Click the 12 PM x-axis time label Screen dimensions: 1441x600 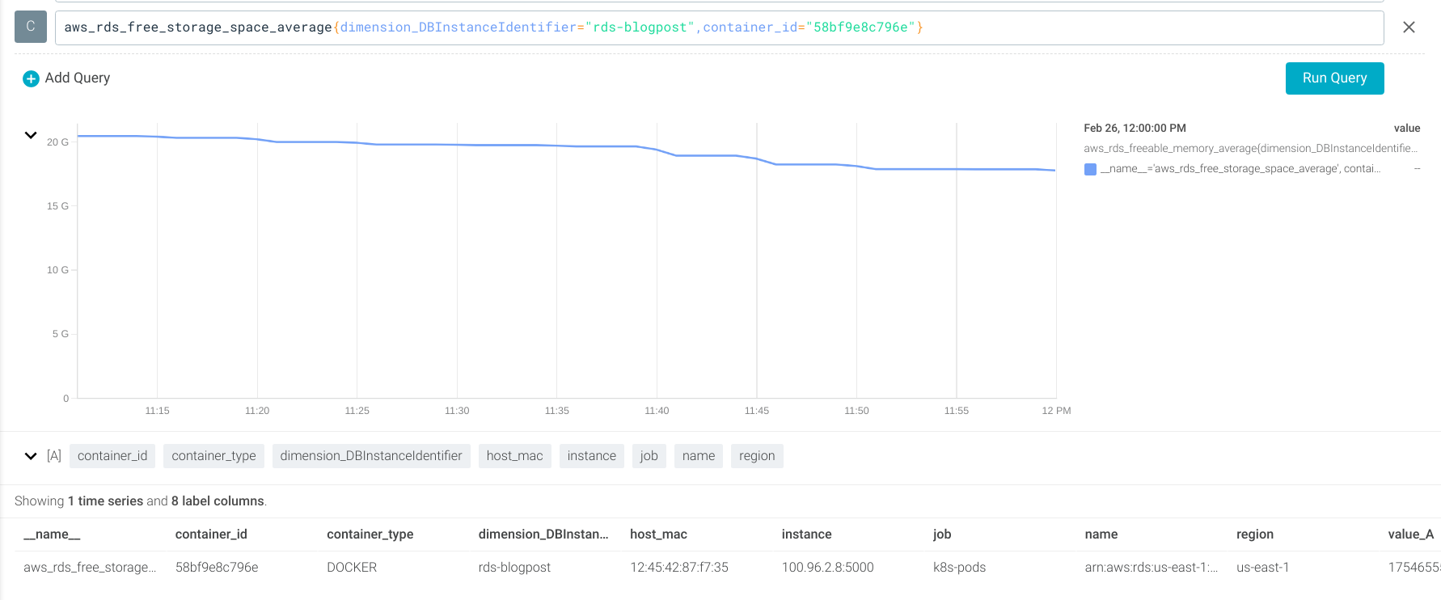[1056, 411]
